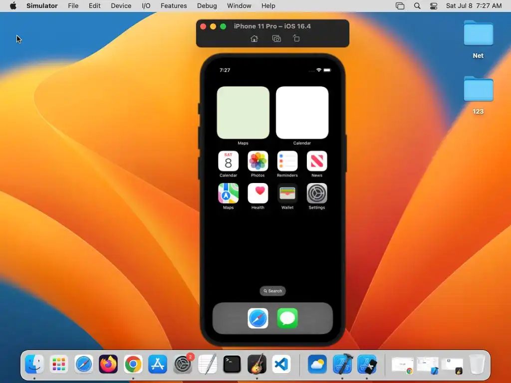Open the Debug menu
The width and height of the screenshot is (511, 383).
[x=207, y=6]
